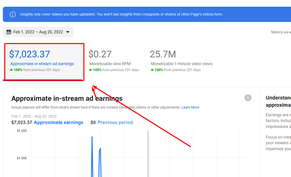Screen dimensions: 291x177
Task: Click the 25.7M views value
Action: click(x=163, y=54)
